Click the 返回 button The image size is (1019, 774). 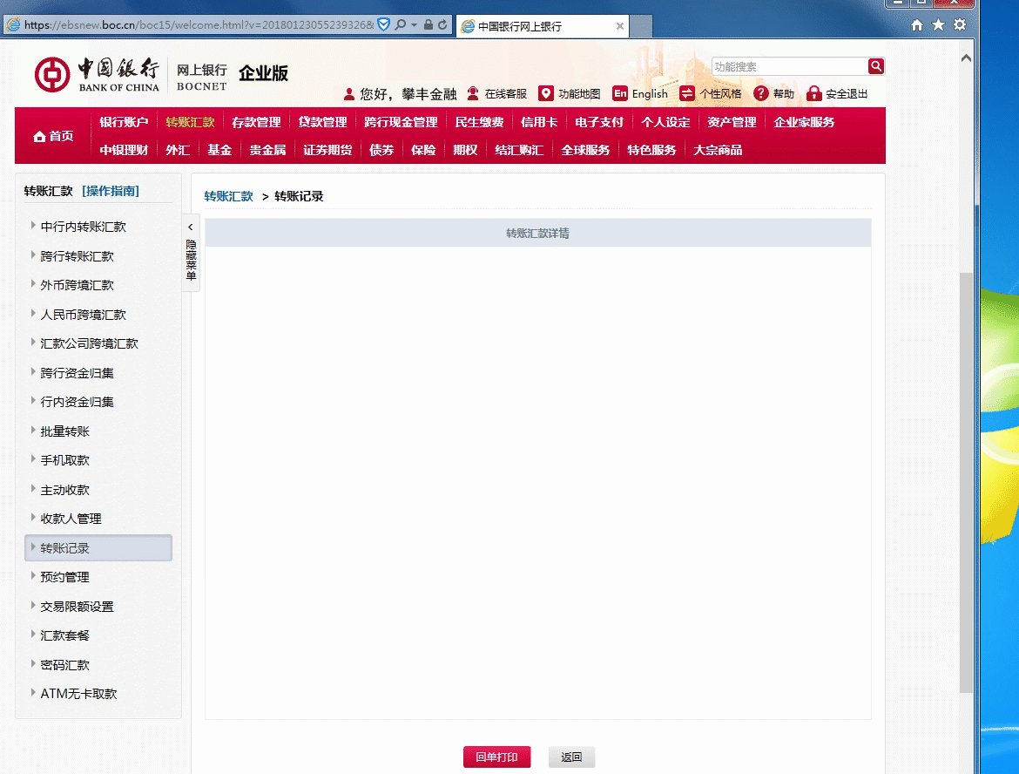click(x=571, y=757)
